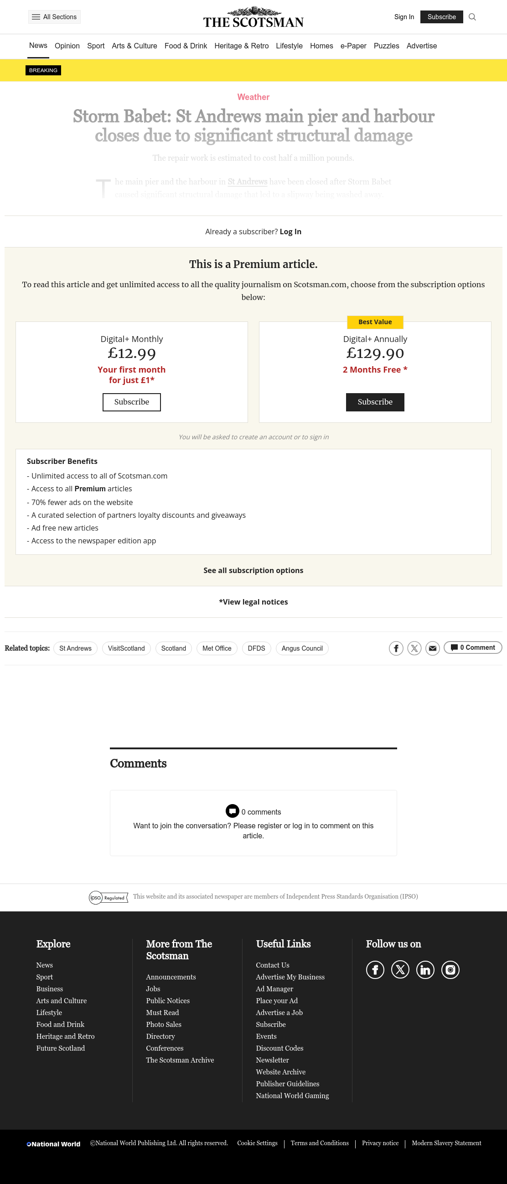507x1184 pixels.
Task: Click the Weather category link
Action: pos(253,97)
